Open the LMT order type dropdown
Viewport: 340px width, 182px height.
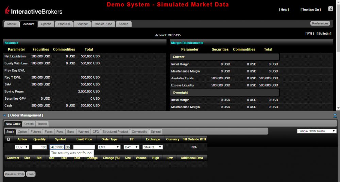[109, 147]
